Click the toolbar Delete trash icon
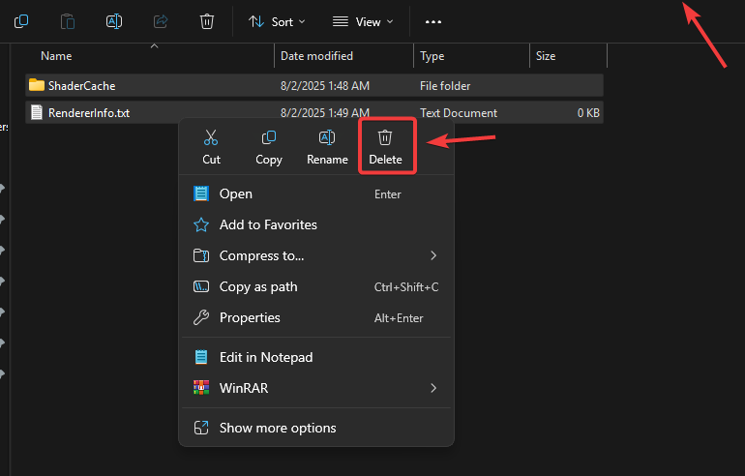The height and width of the screenshot is (476, 745). 207,21
